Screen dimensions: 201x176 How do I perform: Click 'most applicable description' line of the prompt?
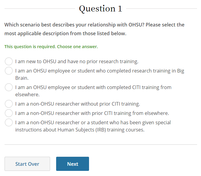[65, 33]
